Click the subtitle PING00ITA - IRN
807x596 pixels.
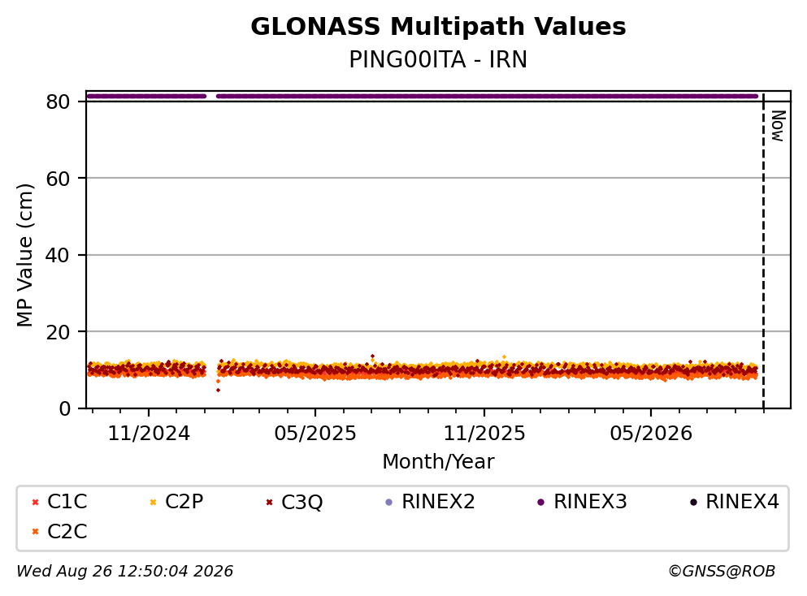438,59
